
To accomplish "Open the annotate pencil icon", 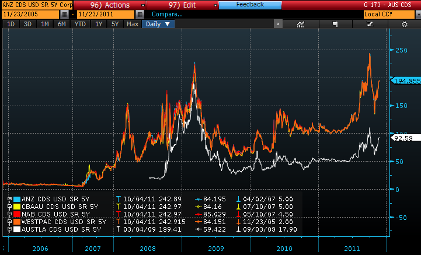I will click(x=370, y=24).
